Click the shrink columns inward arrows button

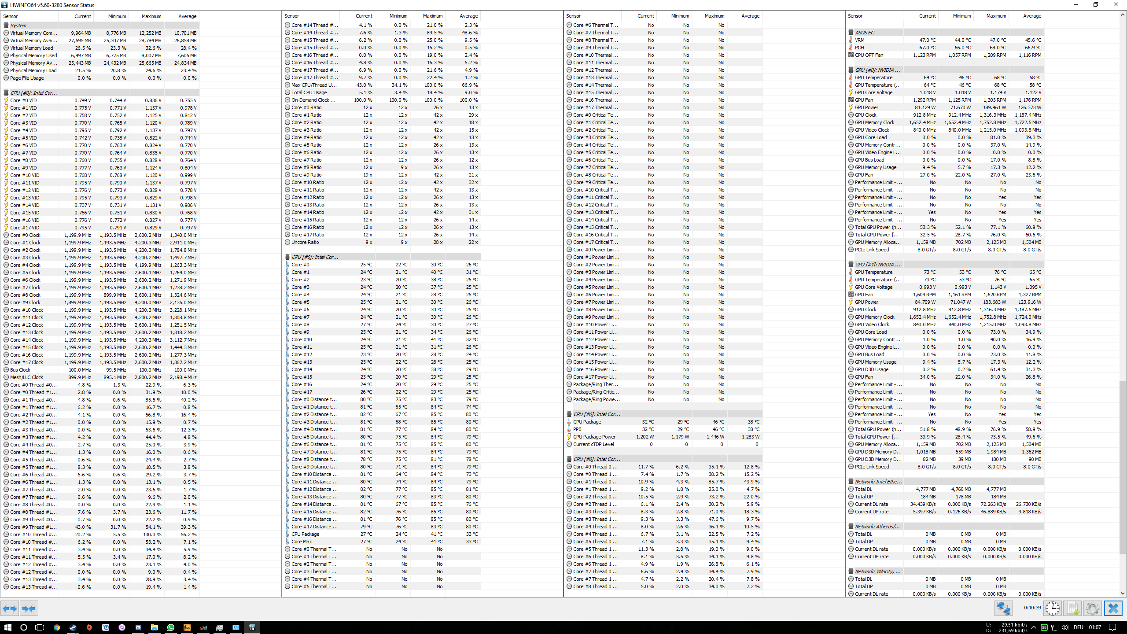click(29, 608)
